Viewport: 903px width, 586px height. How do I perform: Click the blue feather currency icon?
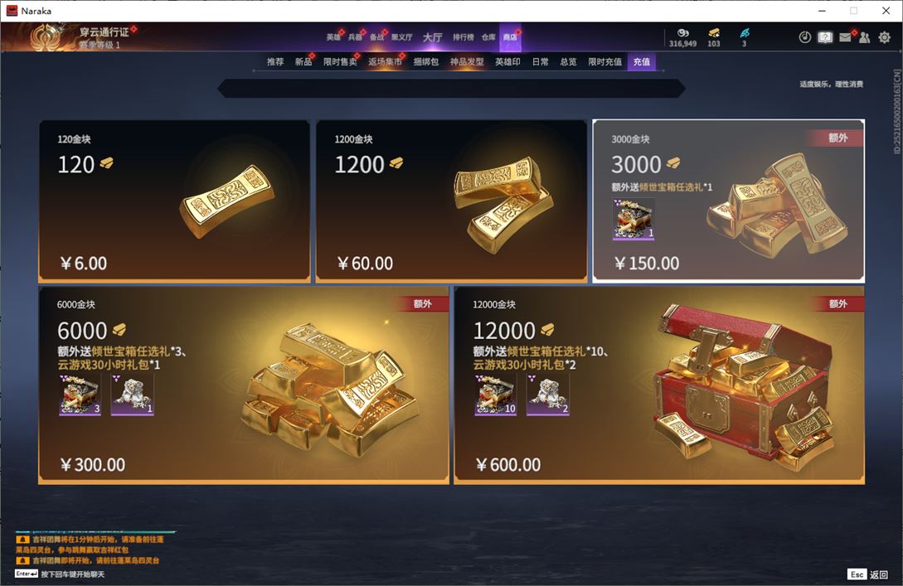744,33
